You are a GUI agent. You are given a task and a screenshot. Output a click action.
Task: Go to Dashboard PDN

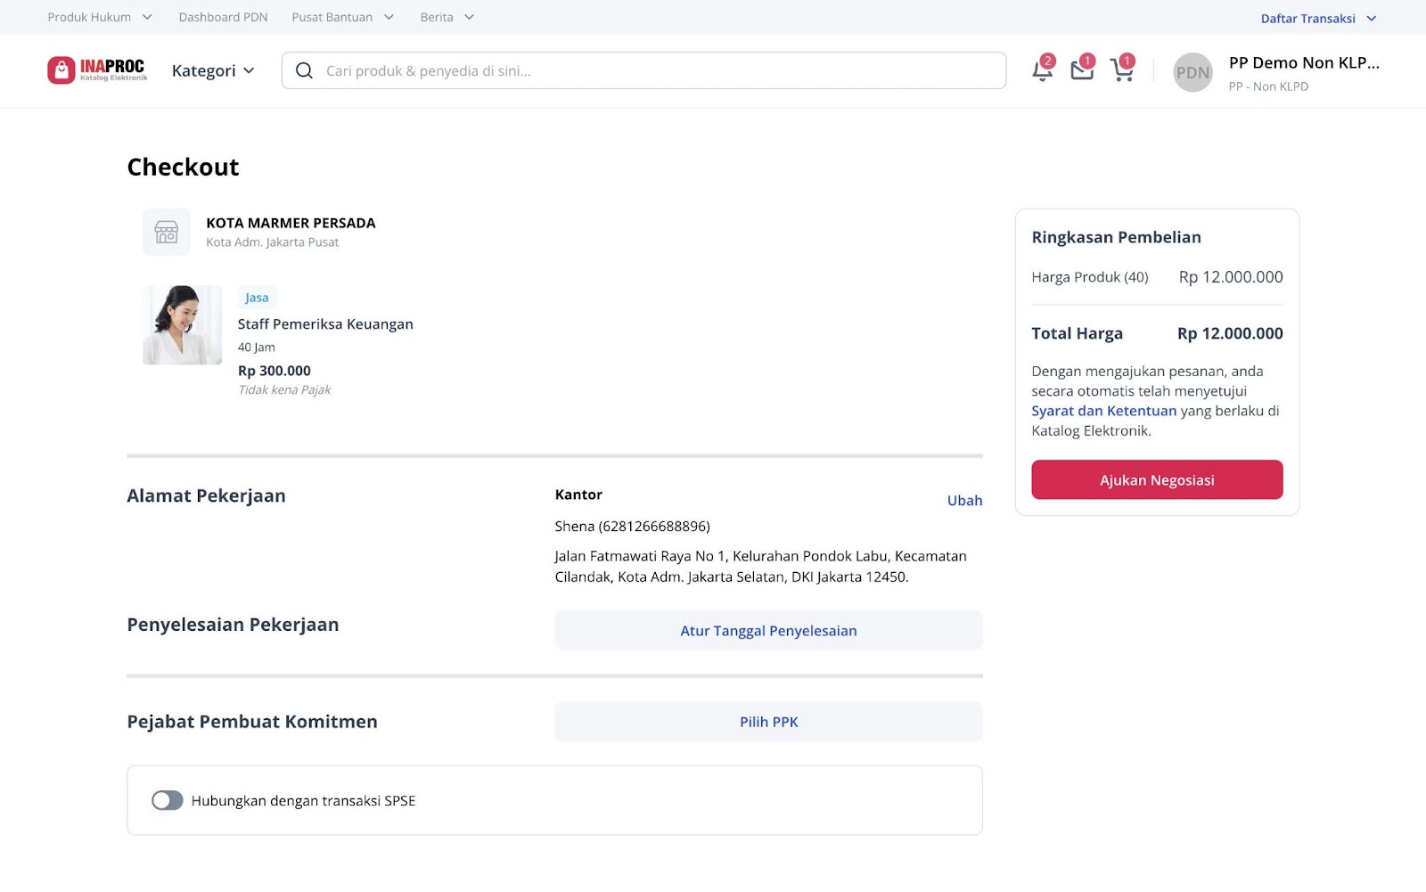tap(223, 17)
